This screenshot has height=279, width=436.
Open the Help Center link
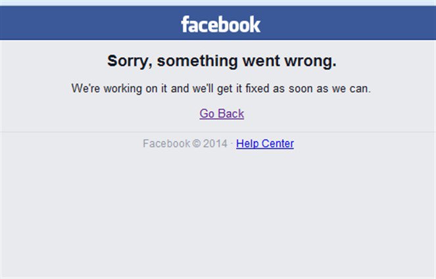tap(265, 143)
